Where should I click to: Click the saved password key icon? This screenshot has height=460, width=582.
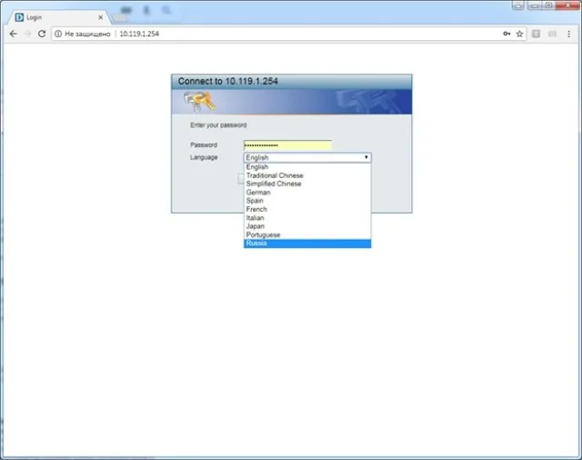tap(507, 34)
